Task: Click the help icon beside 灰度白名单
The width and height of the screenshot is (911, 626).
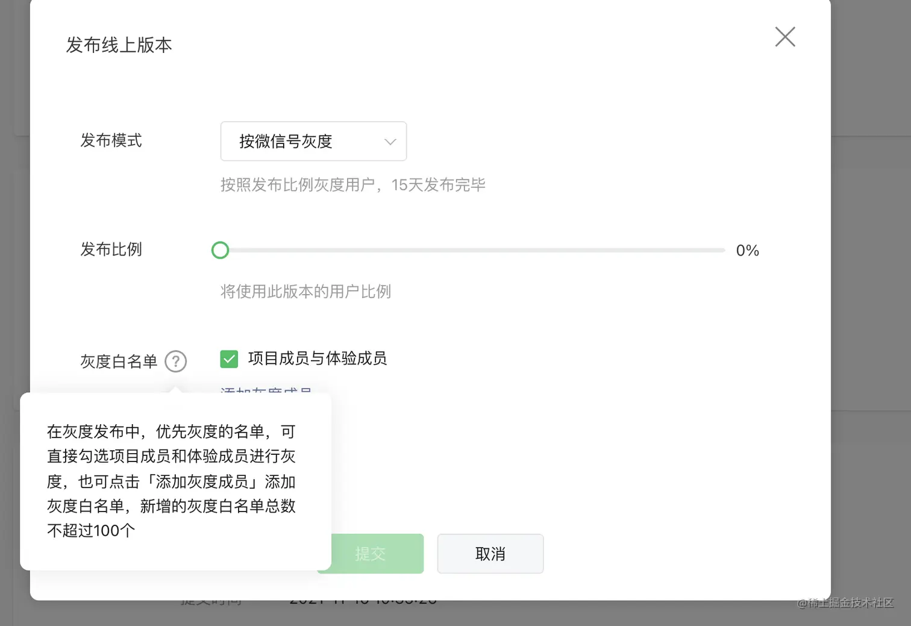Action: tap(175, 362)
